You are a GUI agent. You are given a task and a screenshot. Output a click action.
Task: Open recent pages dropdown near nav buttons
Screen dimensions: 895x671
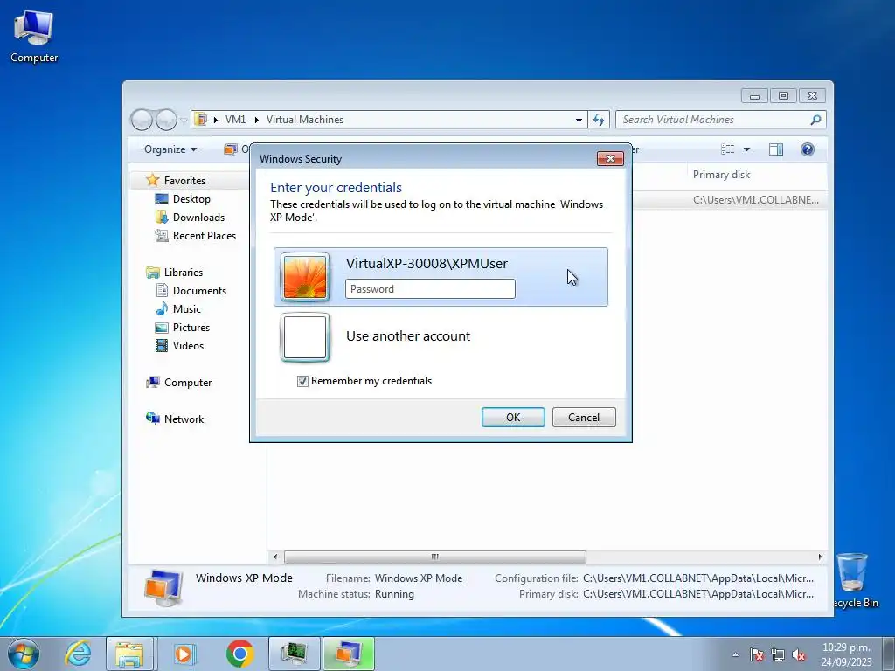pyautogui.click(x=184, y=121)
